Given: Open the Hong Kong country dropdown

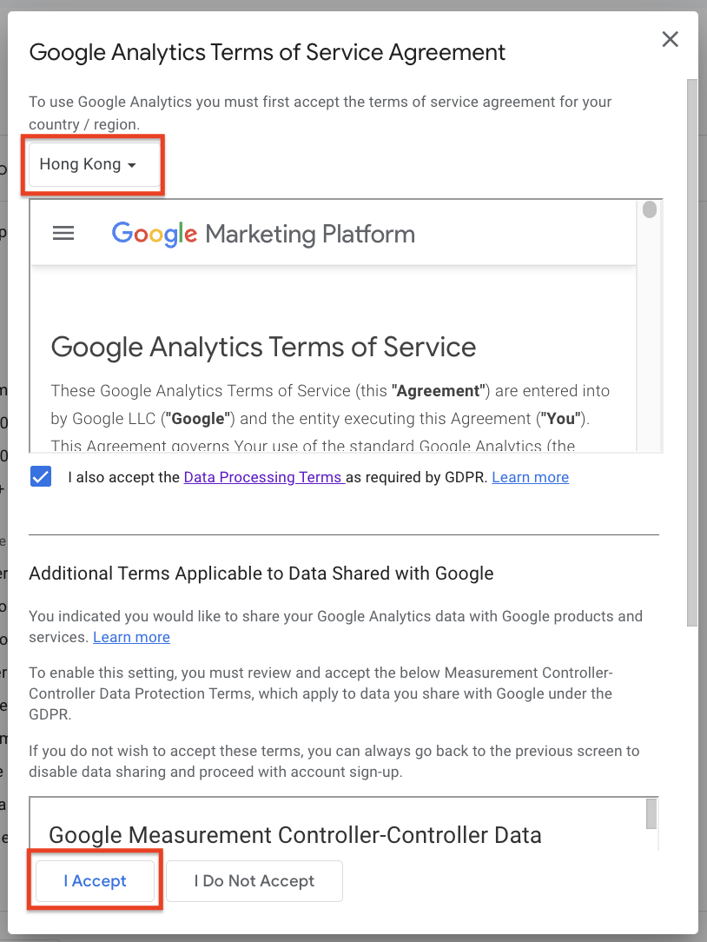Looking at the screenshot, I should pos(95,164).
